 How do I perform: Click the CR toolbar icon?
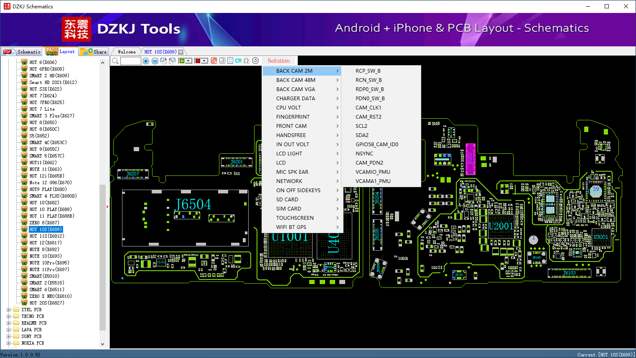pos(238,61)
